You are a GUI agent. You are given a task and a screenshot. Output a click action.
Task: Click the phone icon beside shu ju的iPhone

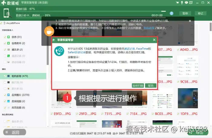pyautogui.click(x=5, y=23)
